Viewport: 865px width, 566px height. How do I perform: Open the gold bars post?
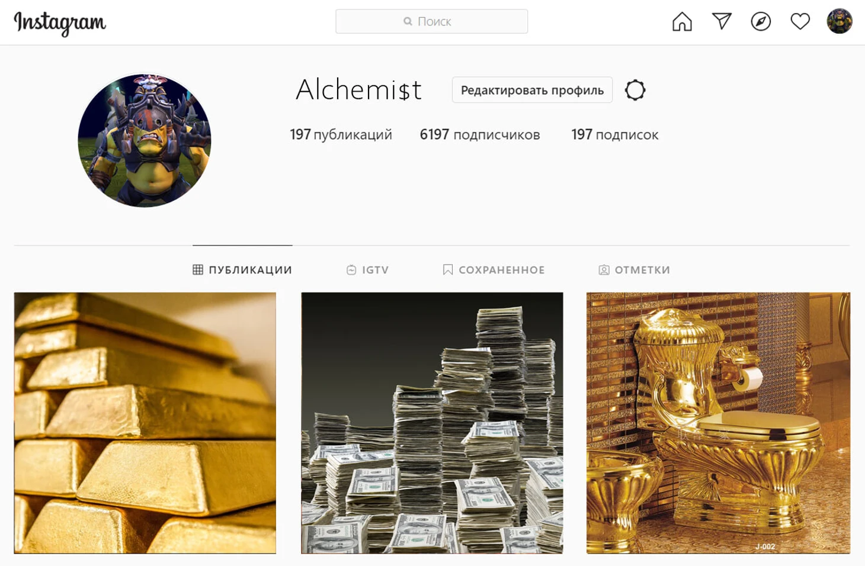tap(145, 423)
